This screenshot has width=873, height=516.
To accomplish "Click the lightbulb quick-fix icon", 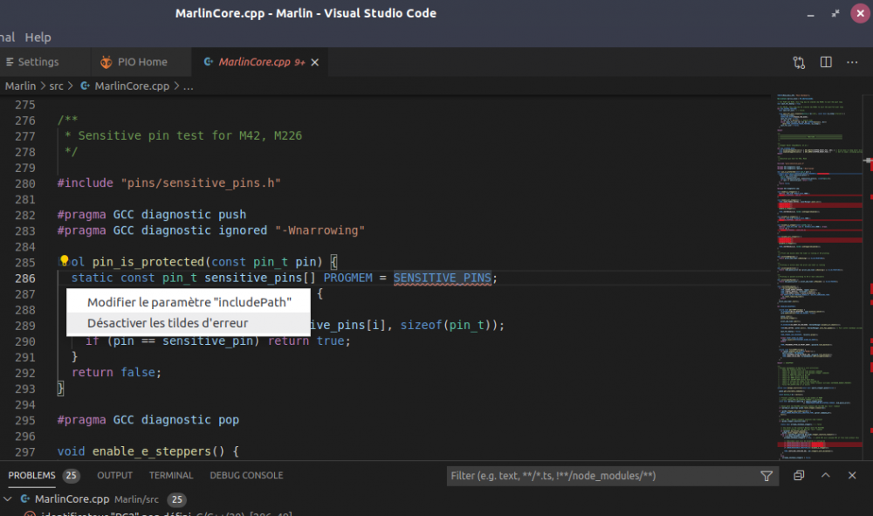I will (x=64, y=261).
